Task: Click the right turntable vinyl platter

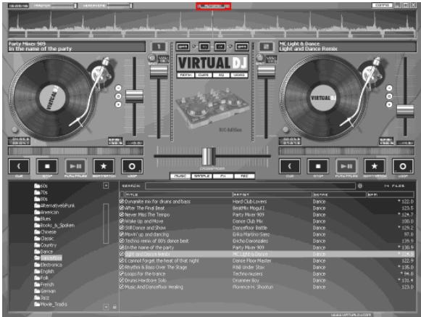Action: coord(323,98)
